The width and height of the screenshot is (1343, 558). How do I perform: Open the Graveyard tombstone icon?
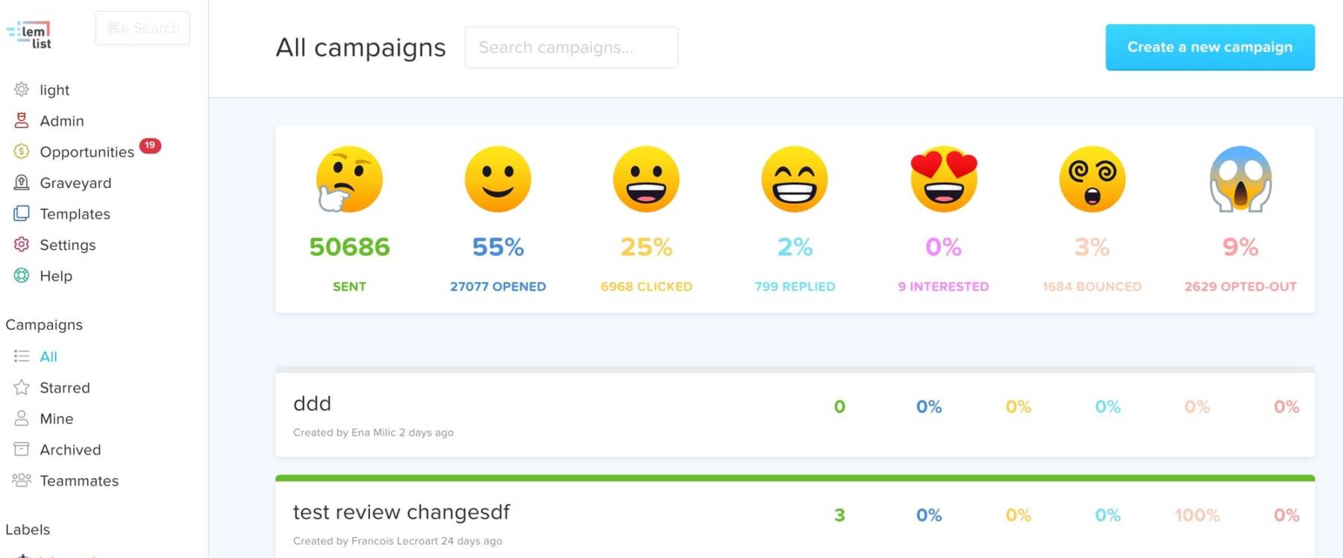[x=22, y=183]
